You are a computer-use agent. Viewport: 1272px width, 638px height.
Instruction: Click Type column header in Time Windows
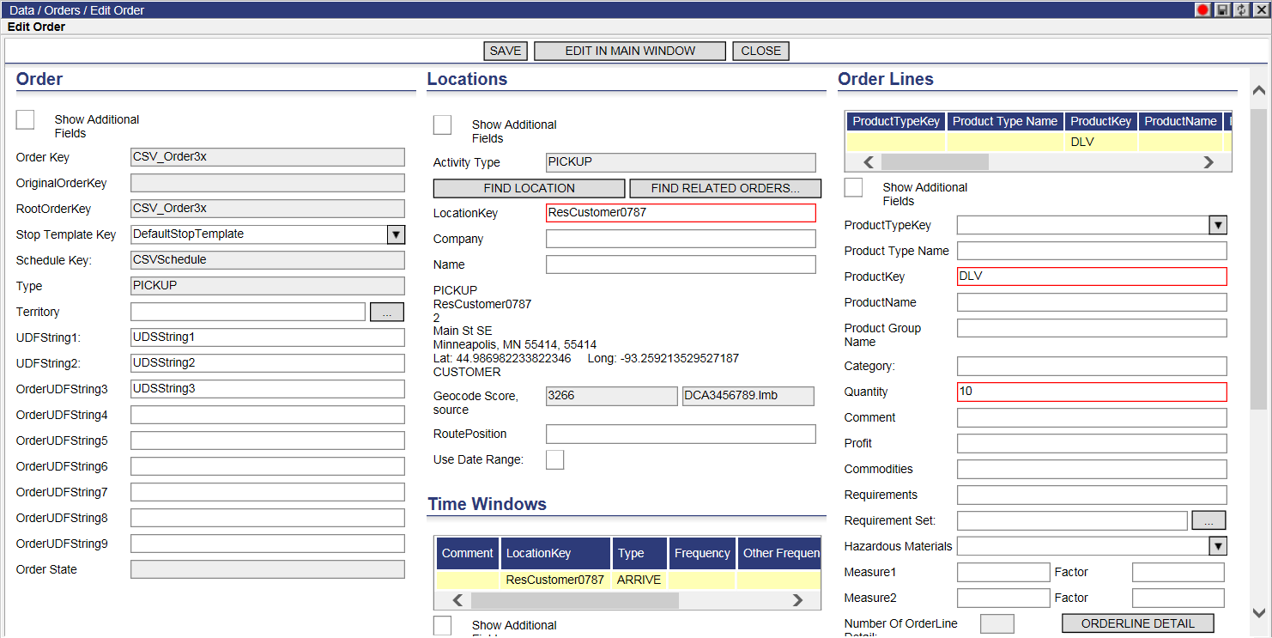[x=639, y=554]
